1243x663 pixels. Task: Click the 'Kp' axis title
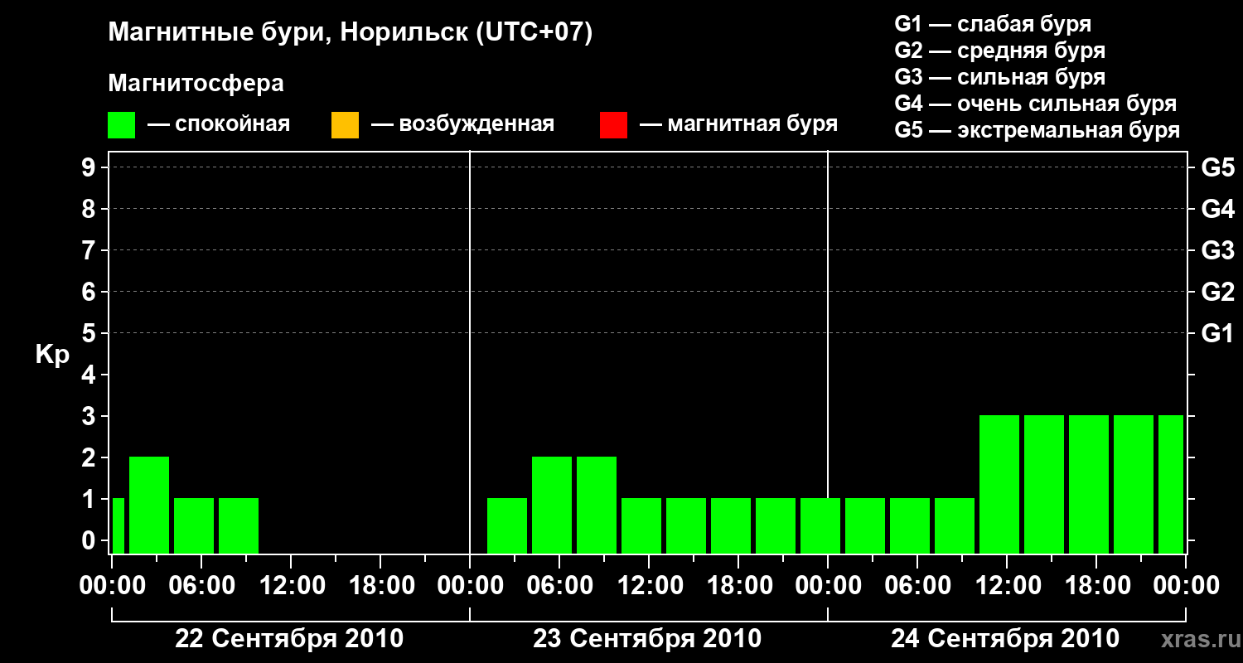coord(52,355)
